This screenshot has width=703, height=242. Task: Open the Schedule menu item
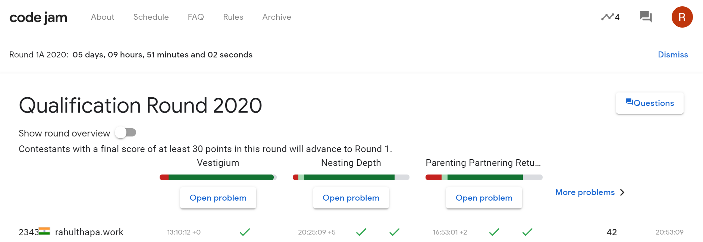[151, 17]
